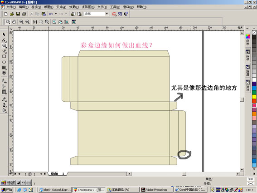Open the 效果(C) menu
The height and width of the screenshot is (193, 257).
74,7
